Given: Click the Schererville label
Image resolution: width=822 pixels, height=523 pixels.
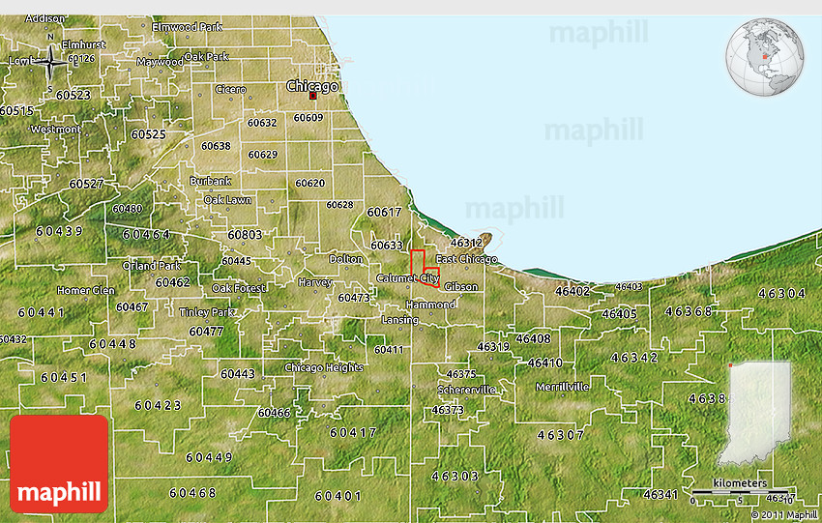Looking at the screenshot, I should click(x=466, y=390).
